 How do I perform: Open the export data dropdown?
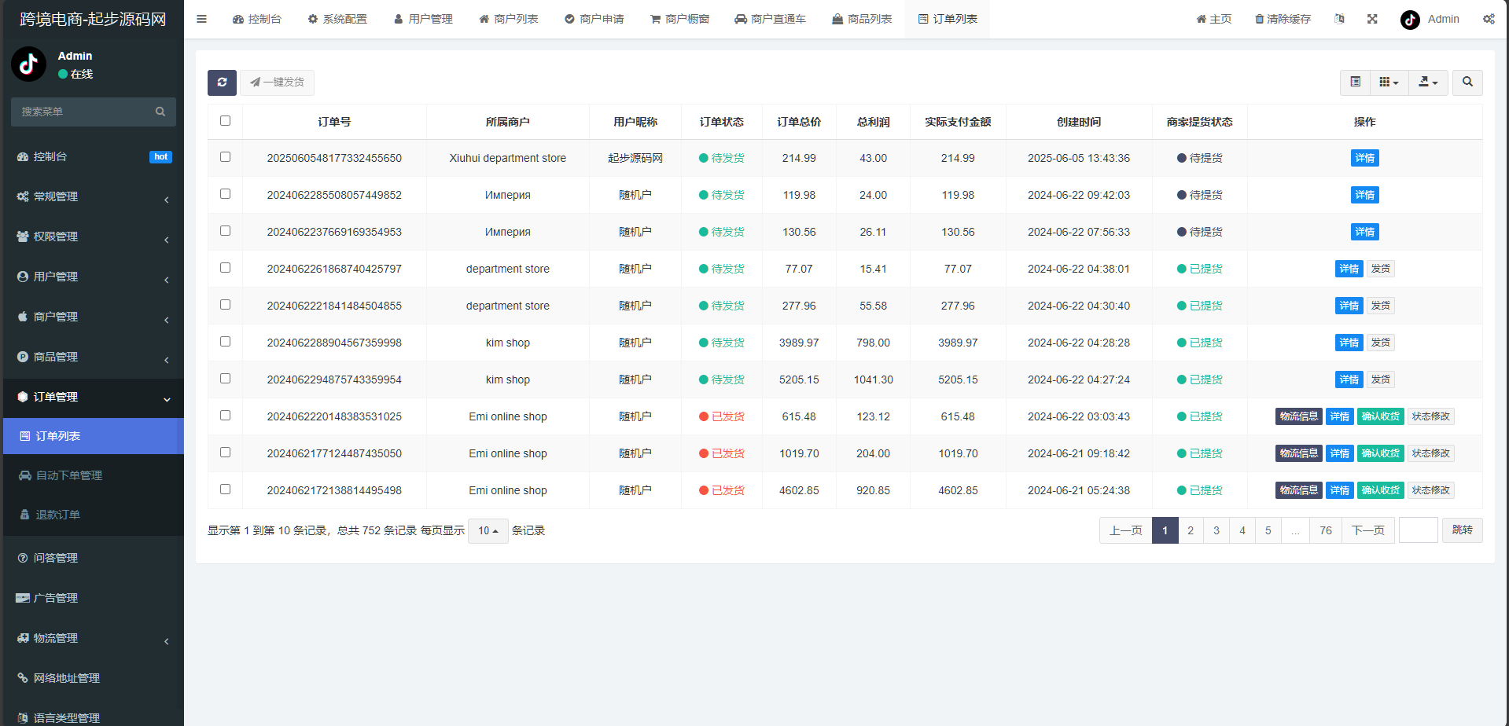coord(1428,82)
